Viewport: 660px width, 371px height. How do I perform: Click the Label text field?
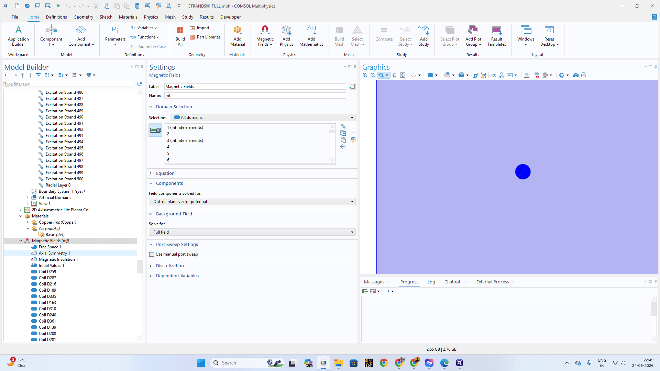(x=255, y=87)
